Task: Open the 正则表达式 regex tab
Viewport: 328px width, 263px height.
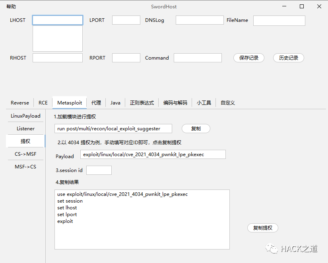Action: 142,103
